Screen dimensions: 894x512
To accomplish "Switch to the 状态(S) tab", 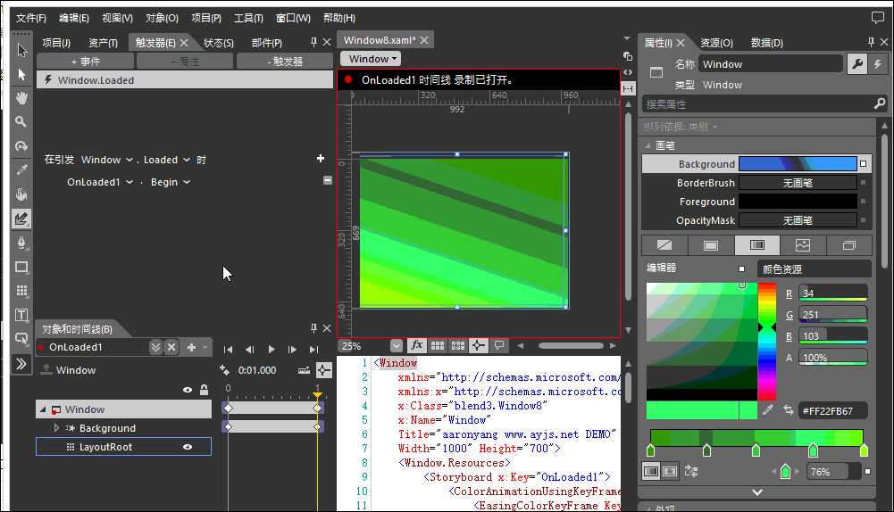I will [219, 43].
